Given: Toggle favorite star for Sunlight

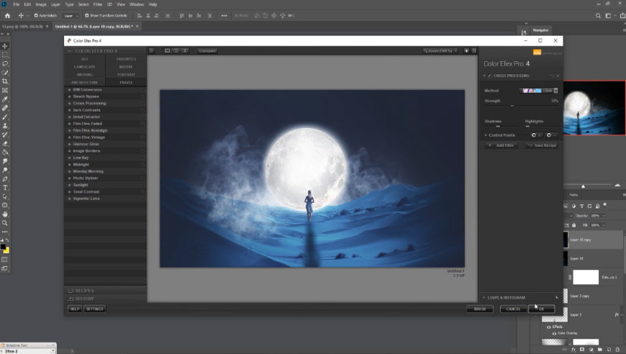Looking at the screenshot, I should (x=70, y=185).
